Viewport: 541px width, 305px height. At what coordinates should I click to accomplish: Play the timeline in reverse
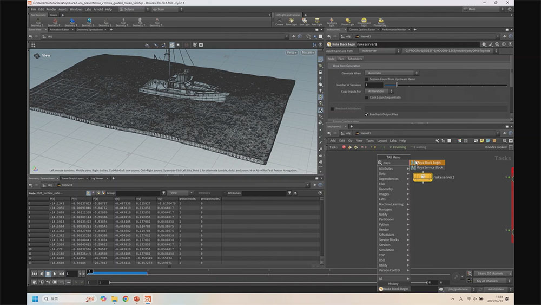coord(41,274)
